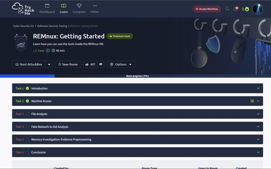Image resolution: width=271 pixels, height=169 pixels.
Task: Click the Save Room button
Action: (68, 64)
